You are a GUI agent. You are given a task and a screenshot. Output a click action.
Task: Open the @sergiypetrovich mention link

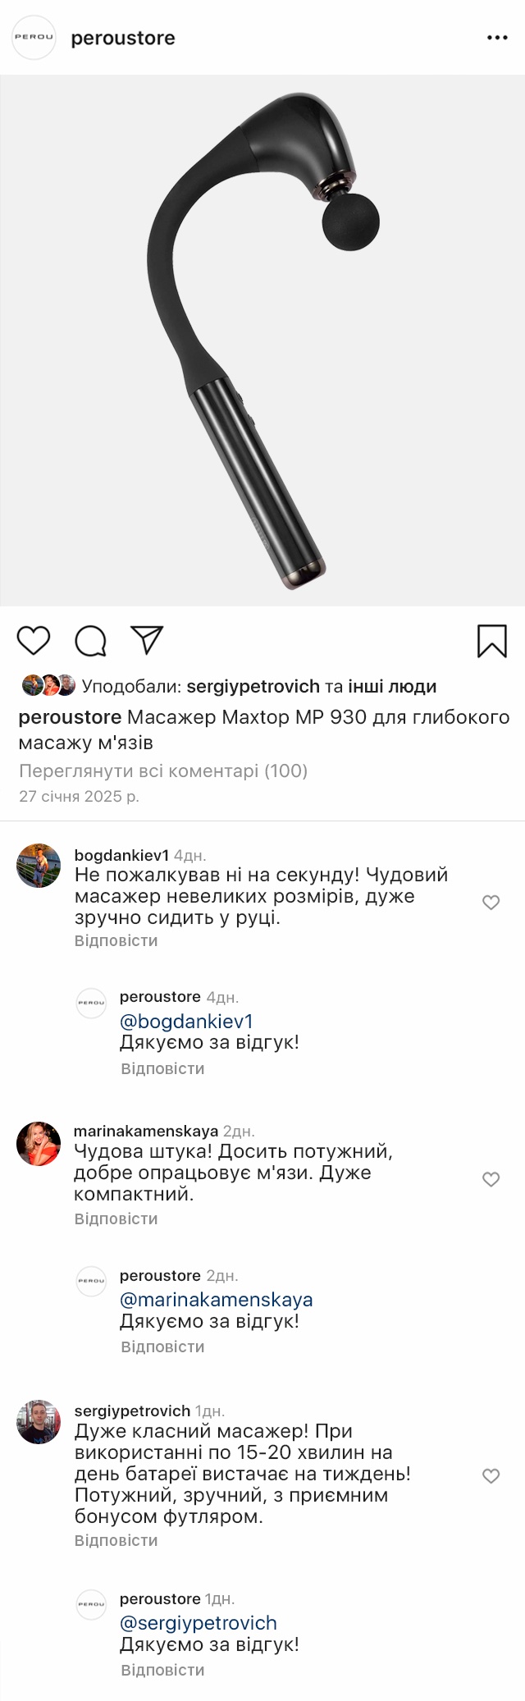point(198,1622)
